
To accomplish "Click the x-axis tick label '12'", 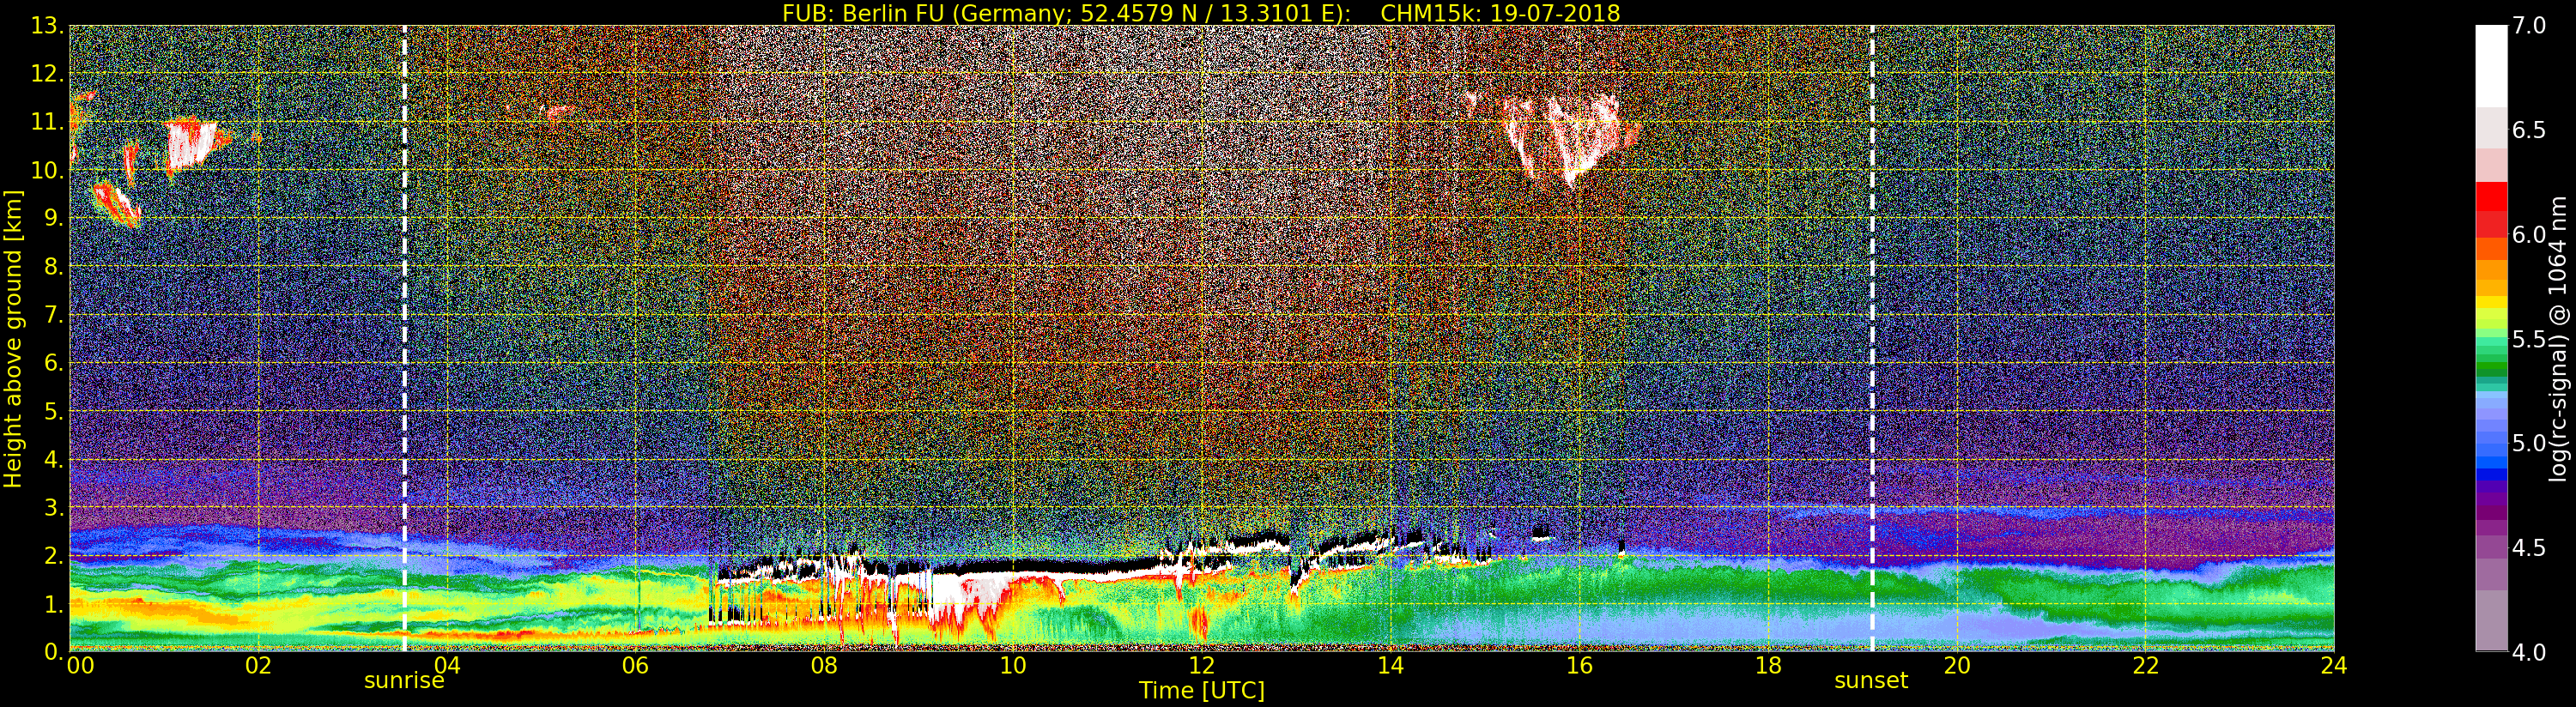I will (1202, 666).
